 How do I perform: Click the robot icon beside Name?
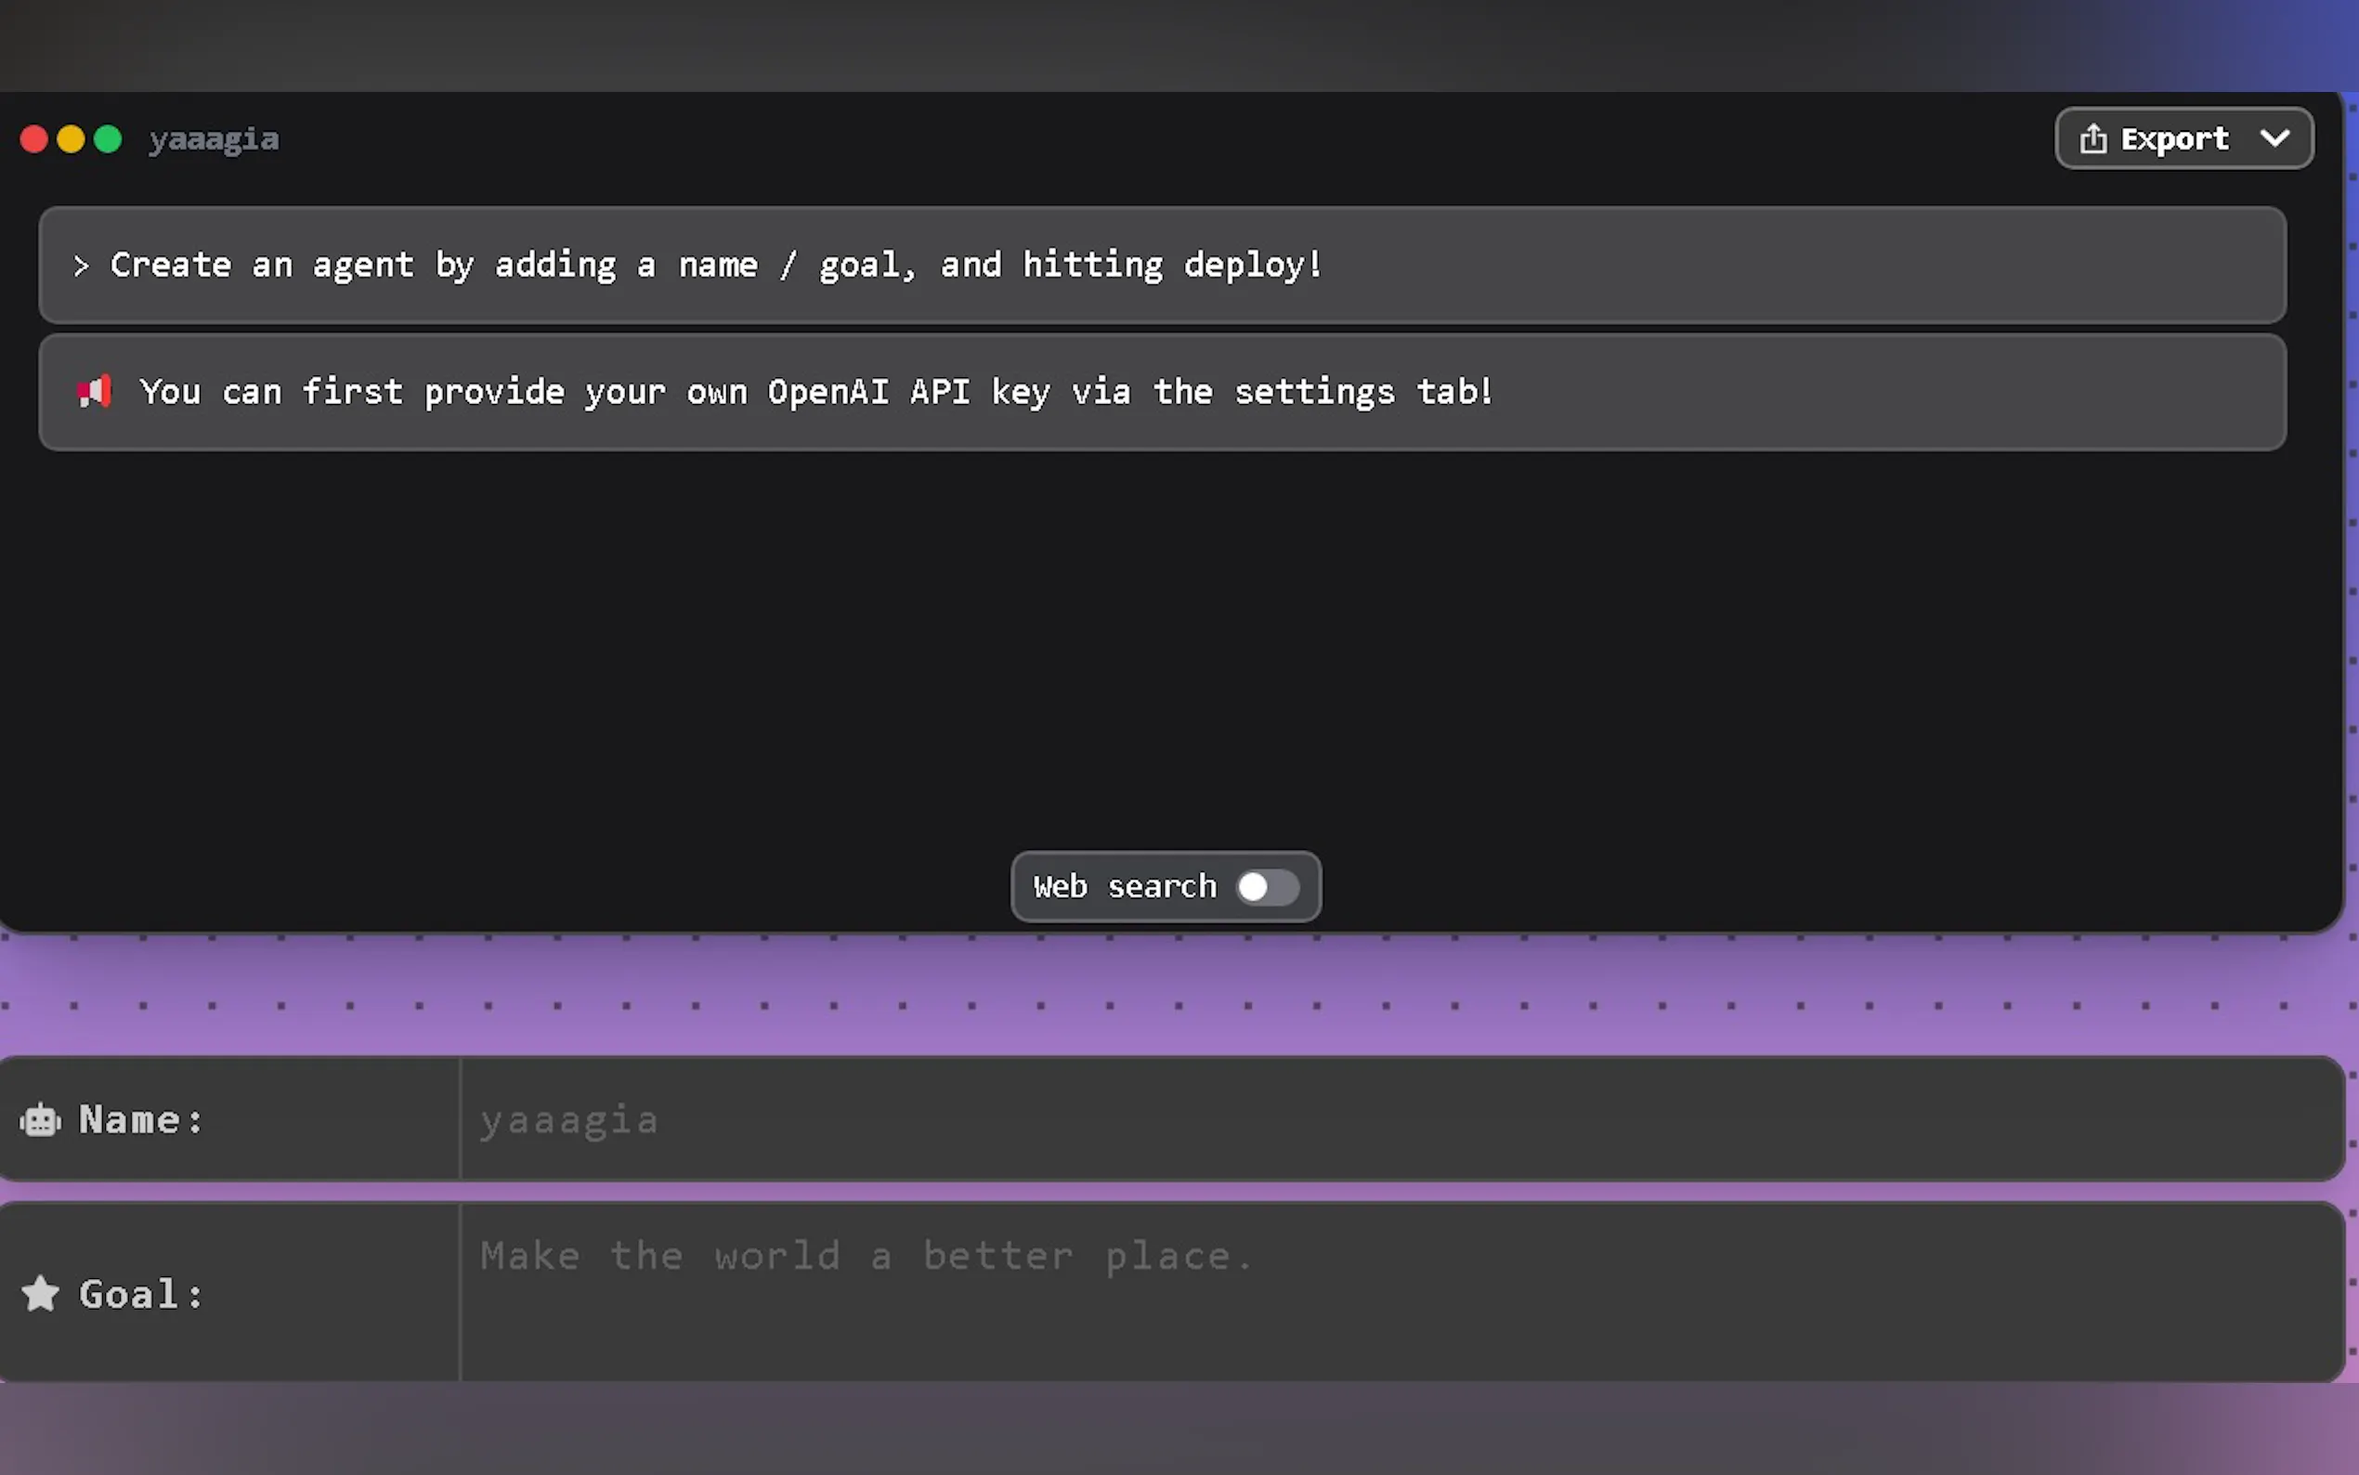(x=40, y=1120)
